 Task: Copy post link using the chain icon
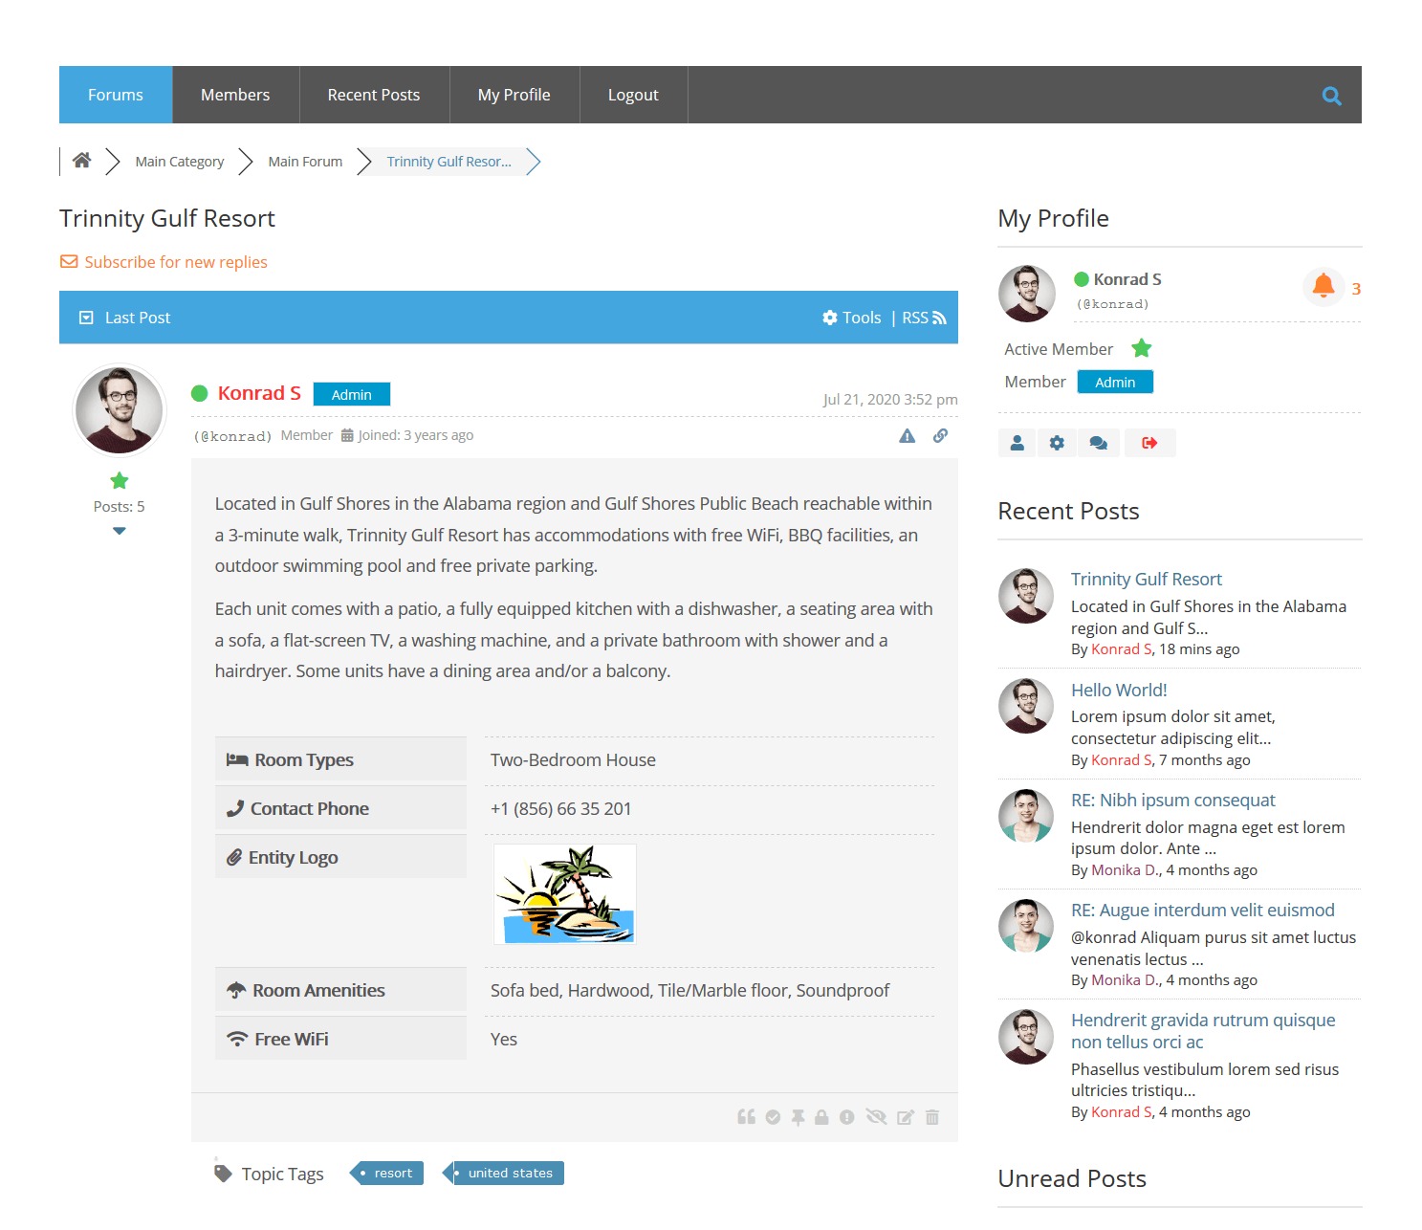coord(940,436)
